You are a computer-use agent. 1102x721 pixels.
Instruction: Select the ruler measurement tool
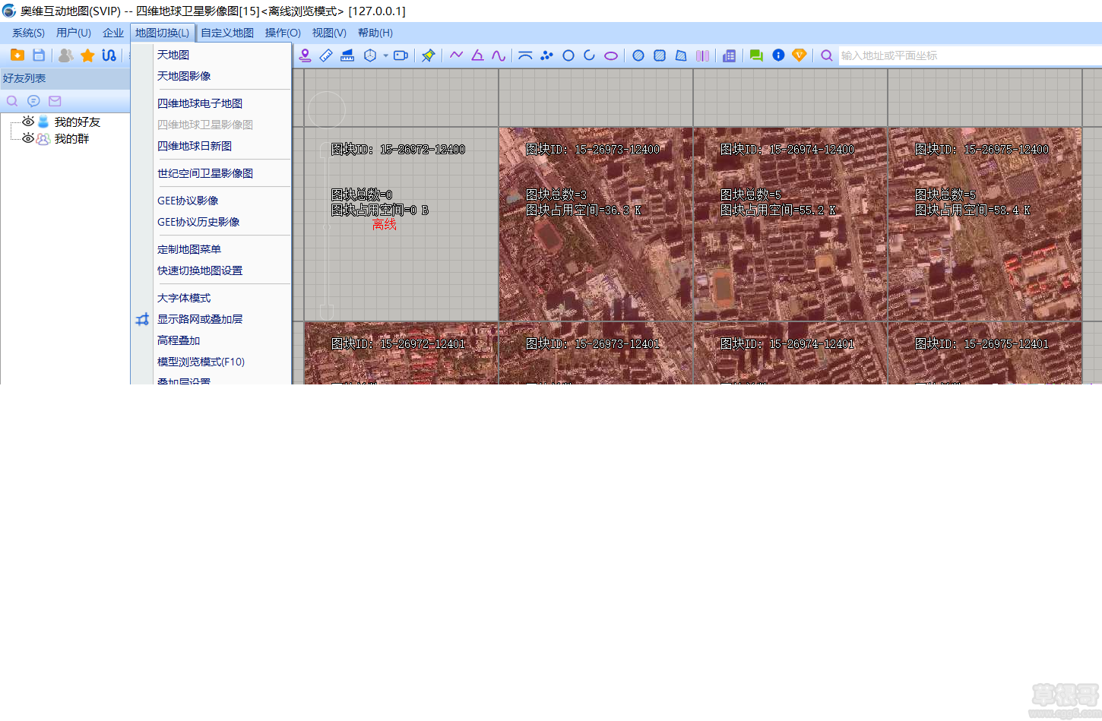(326, 55)
